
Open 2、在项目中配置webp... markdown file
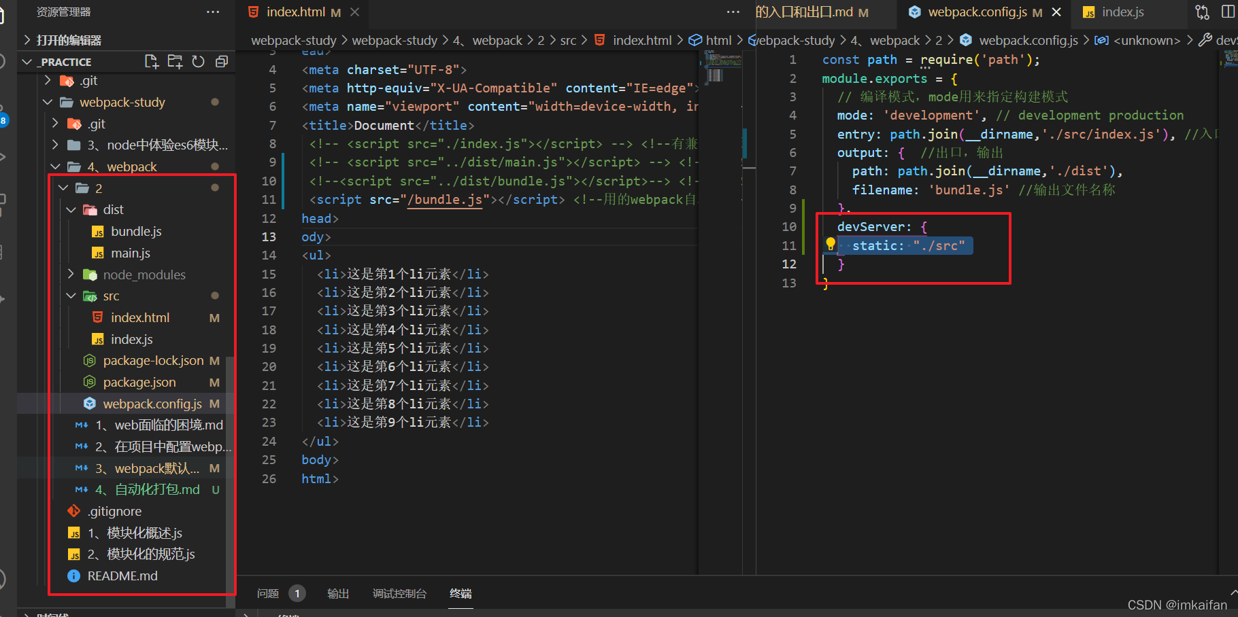point(163,447)
